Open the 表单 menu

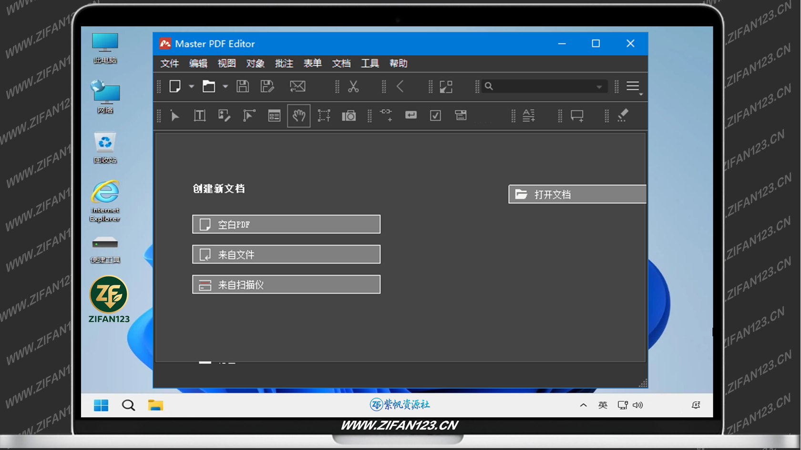coord(313,63)
